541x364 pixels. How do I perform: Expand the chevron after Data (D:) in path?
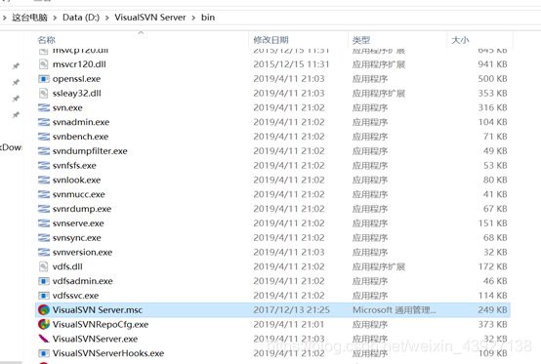tap(107, 18)
